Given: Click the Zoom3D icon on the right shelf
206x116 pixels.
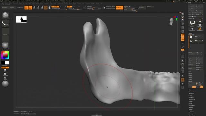Looking at the screenshot, I should tap(183, 64).
